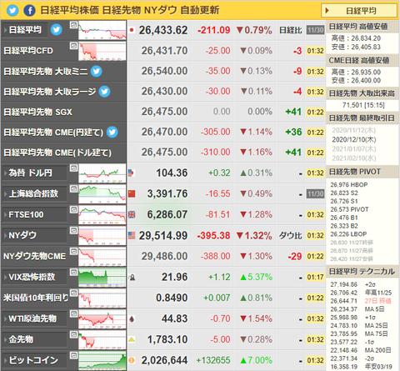Open the popup icon above the 米国債10年利回り chart
Image resolution: width=400 pixels, height=371 pixels.
click(73, 293)
